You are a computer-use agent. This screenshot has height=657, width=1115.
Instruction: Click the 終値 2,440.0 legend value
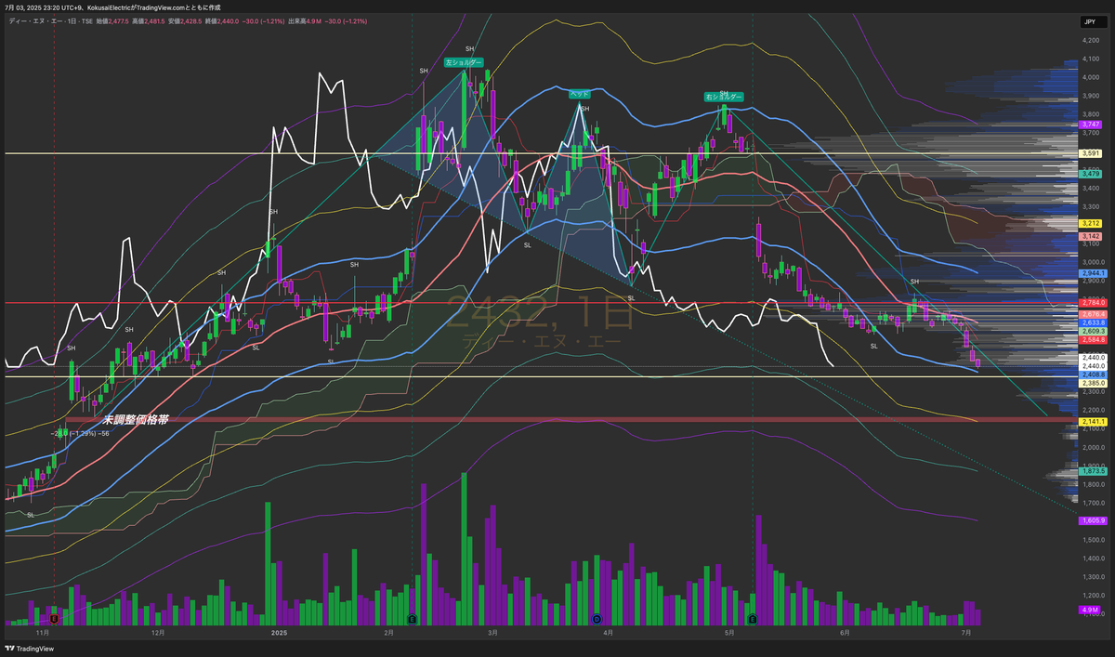coord(221,21)
